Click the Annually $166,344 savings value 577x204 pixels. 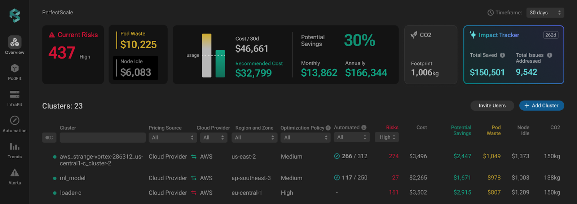point(366,73)
